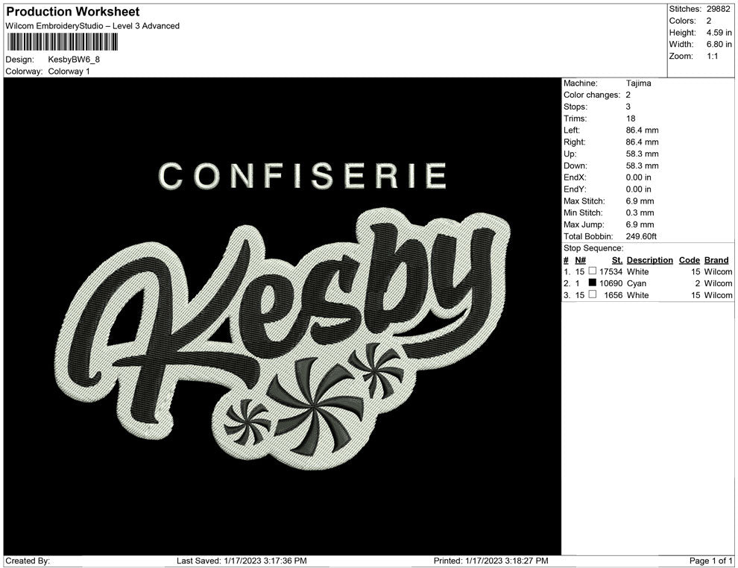Click the "Page 1 of 1" footer text

tap(710, 561)
